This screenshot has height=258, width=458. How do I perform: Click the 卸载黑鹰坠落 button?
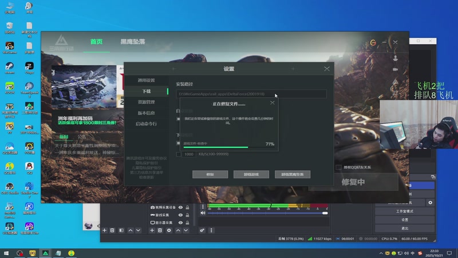tap(293, 174)
